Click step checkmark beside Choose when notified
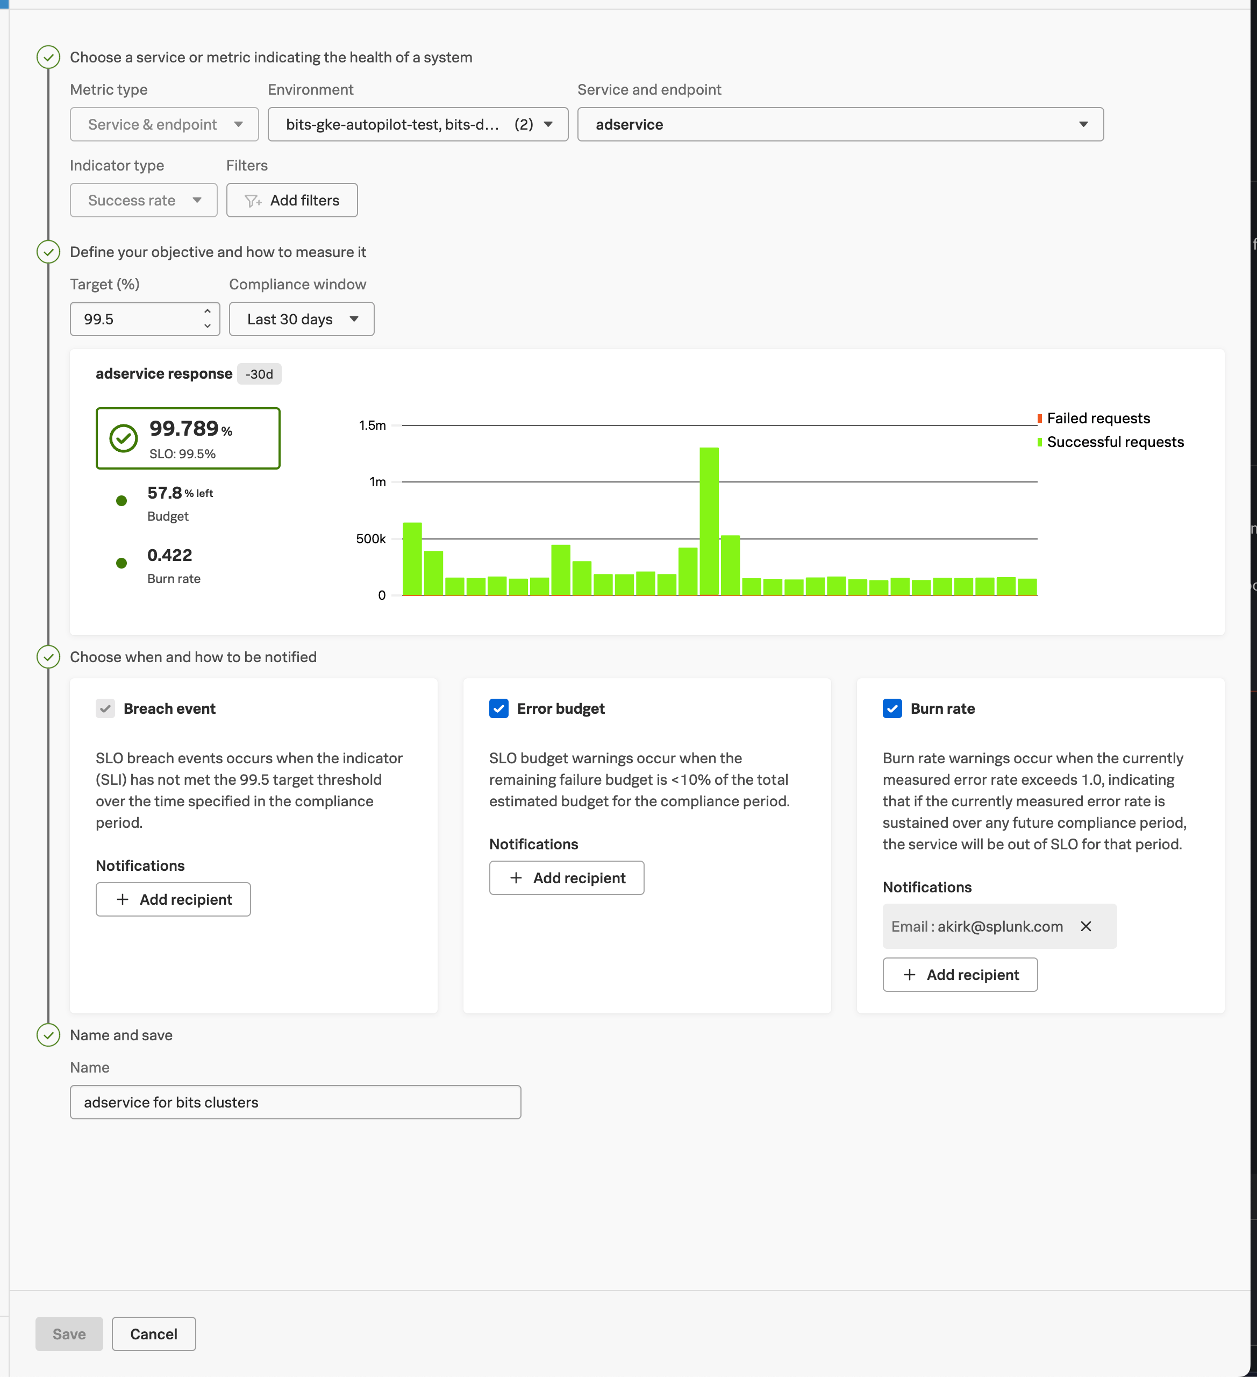Screen dimensions: 1257x1377 pos(48,657)
